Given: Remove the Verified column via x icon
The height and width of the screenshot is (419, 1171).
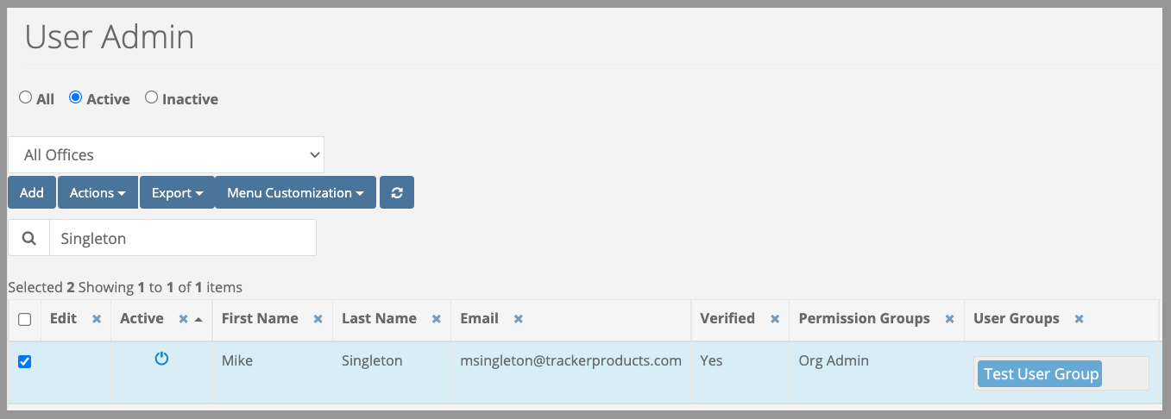Looking at the screenshot, I should tap(775, 319).
